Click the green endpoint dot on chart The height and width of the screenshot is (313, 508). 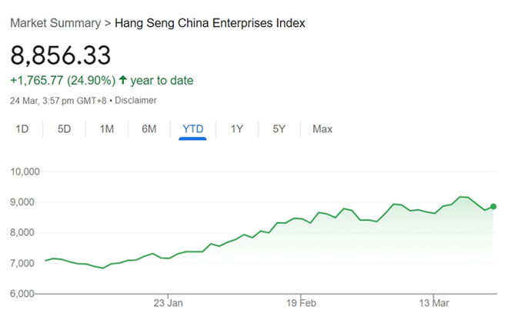point(493,206)
